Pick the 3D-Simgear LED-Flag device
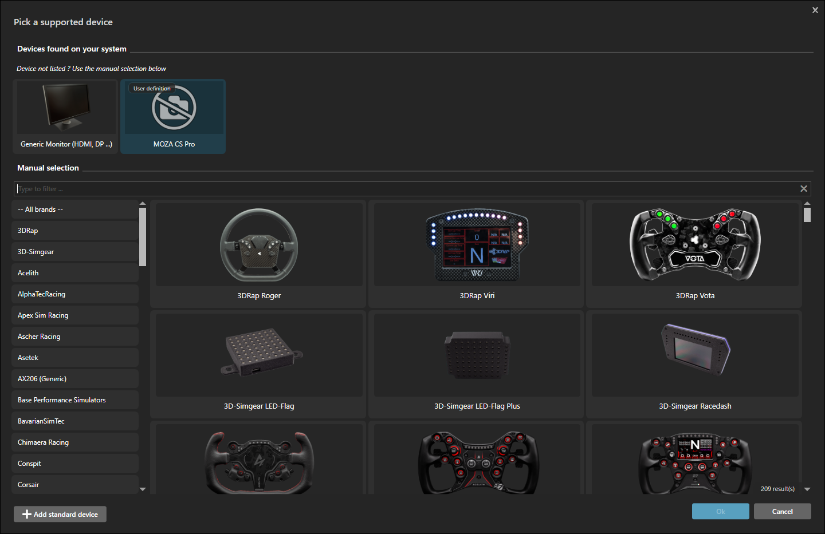The width and height of the screenshot is (825, 534). (x=258, y=364)
